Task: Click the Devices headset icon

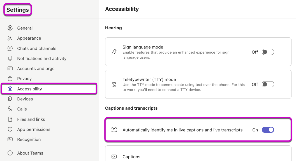Action: (10, 99)
